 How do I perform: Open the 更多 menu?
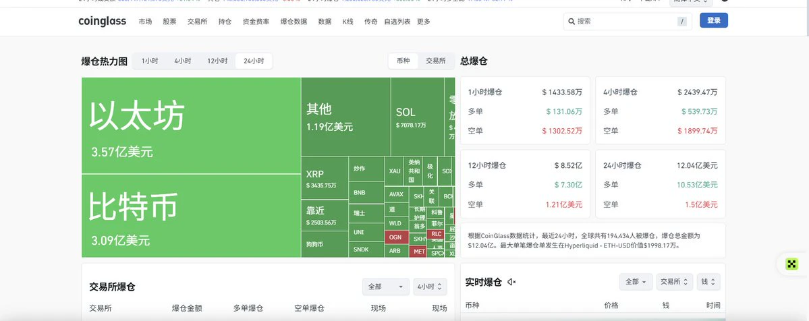(x=424, y=22)
